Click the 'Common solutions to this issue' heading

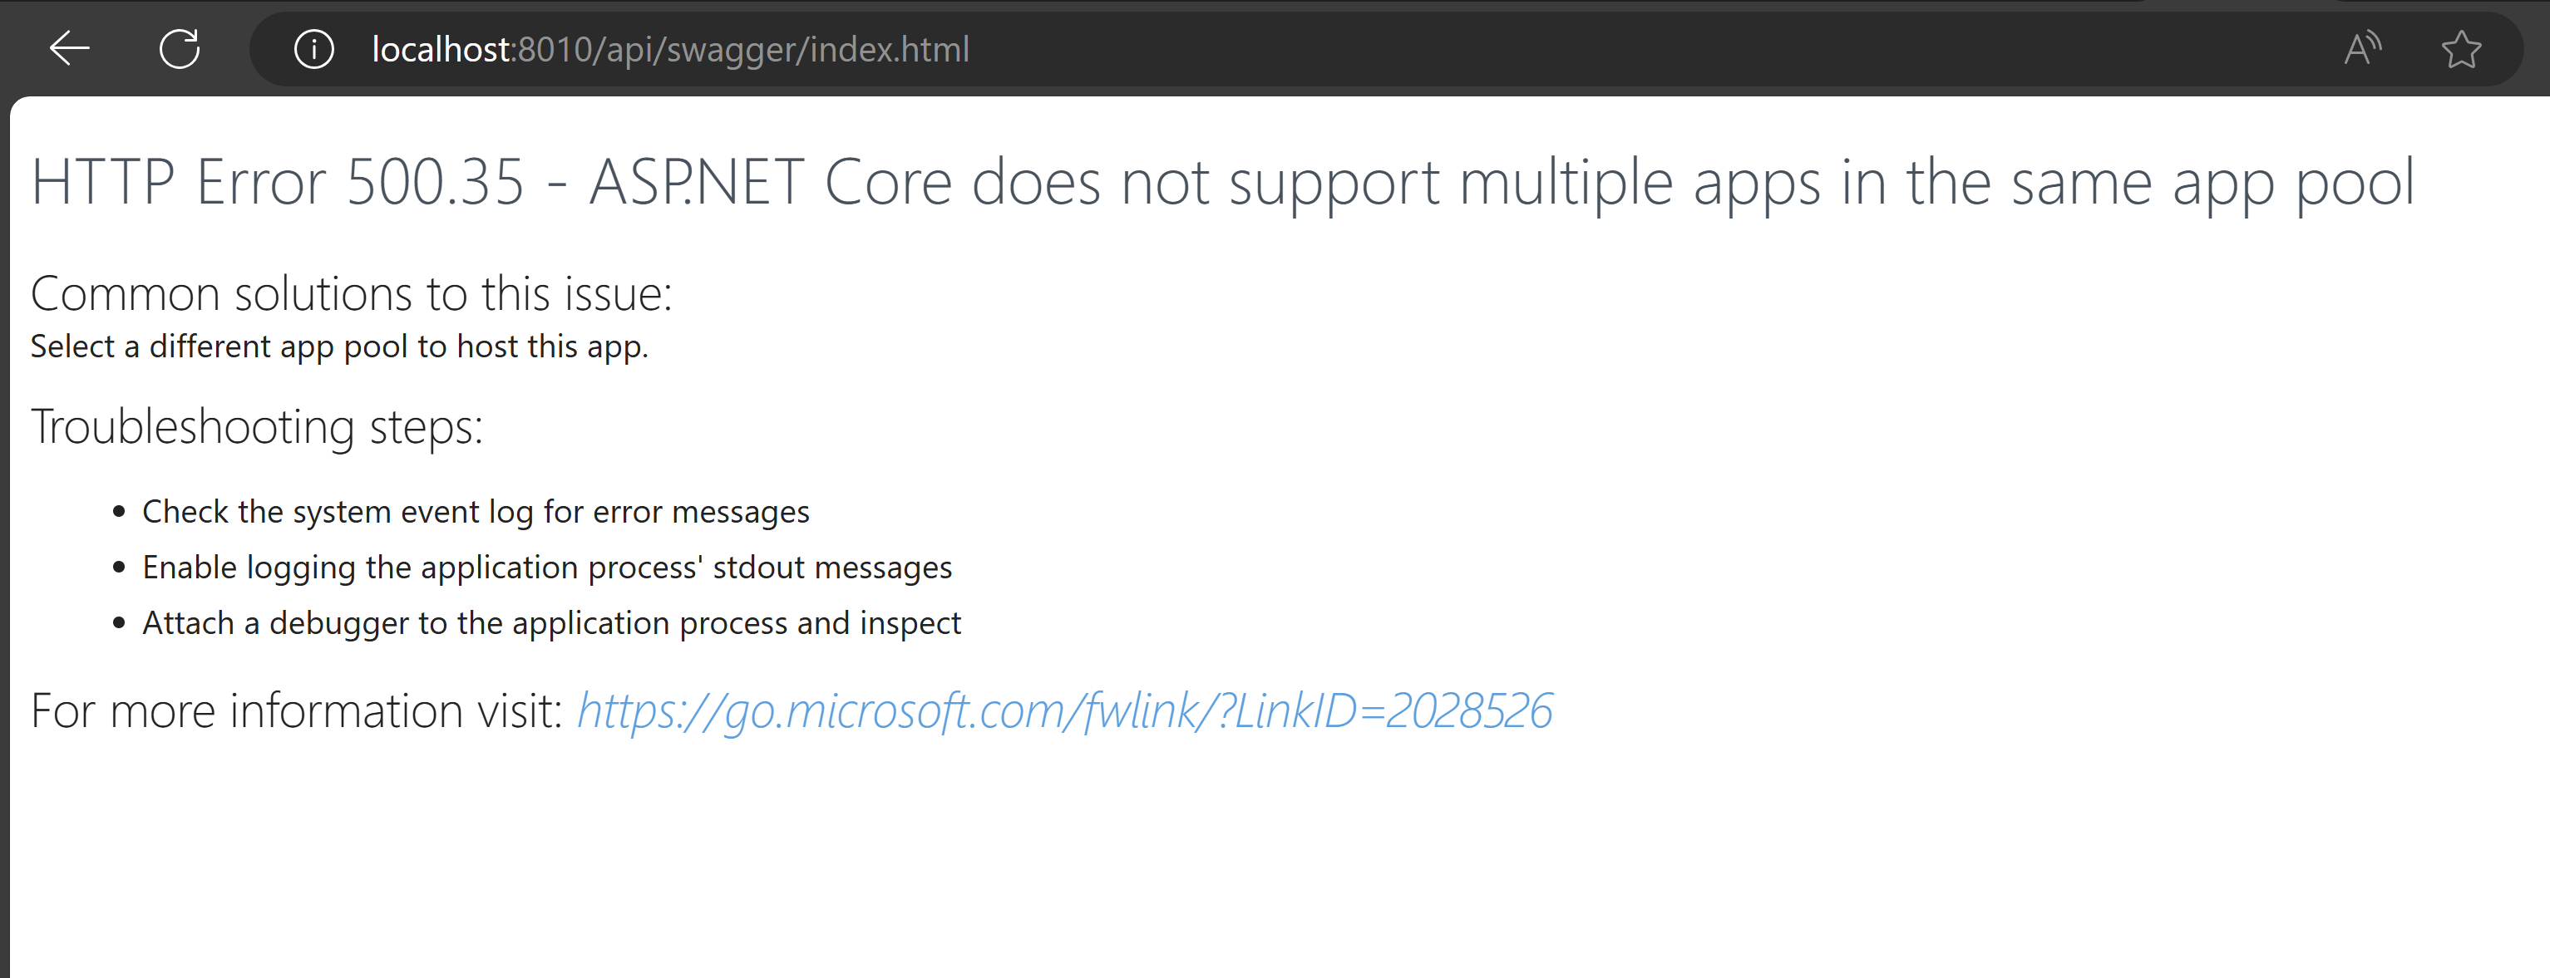[x=352, y=293]
